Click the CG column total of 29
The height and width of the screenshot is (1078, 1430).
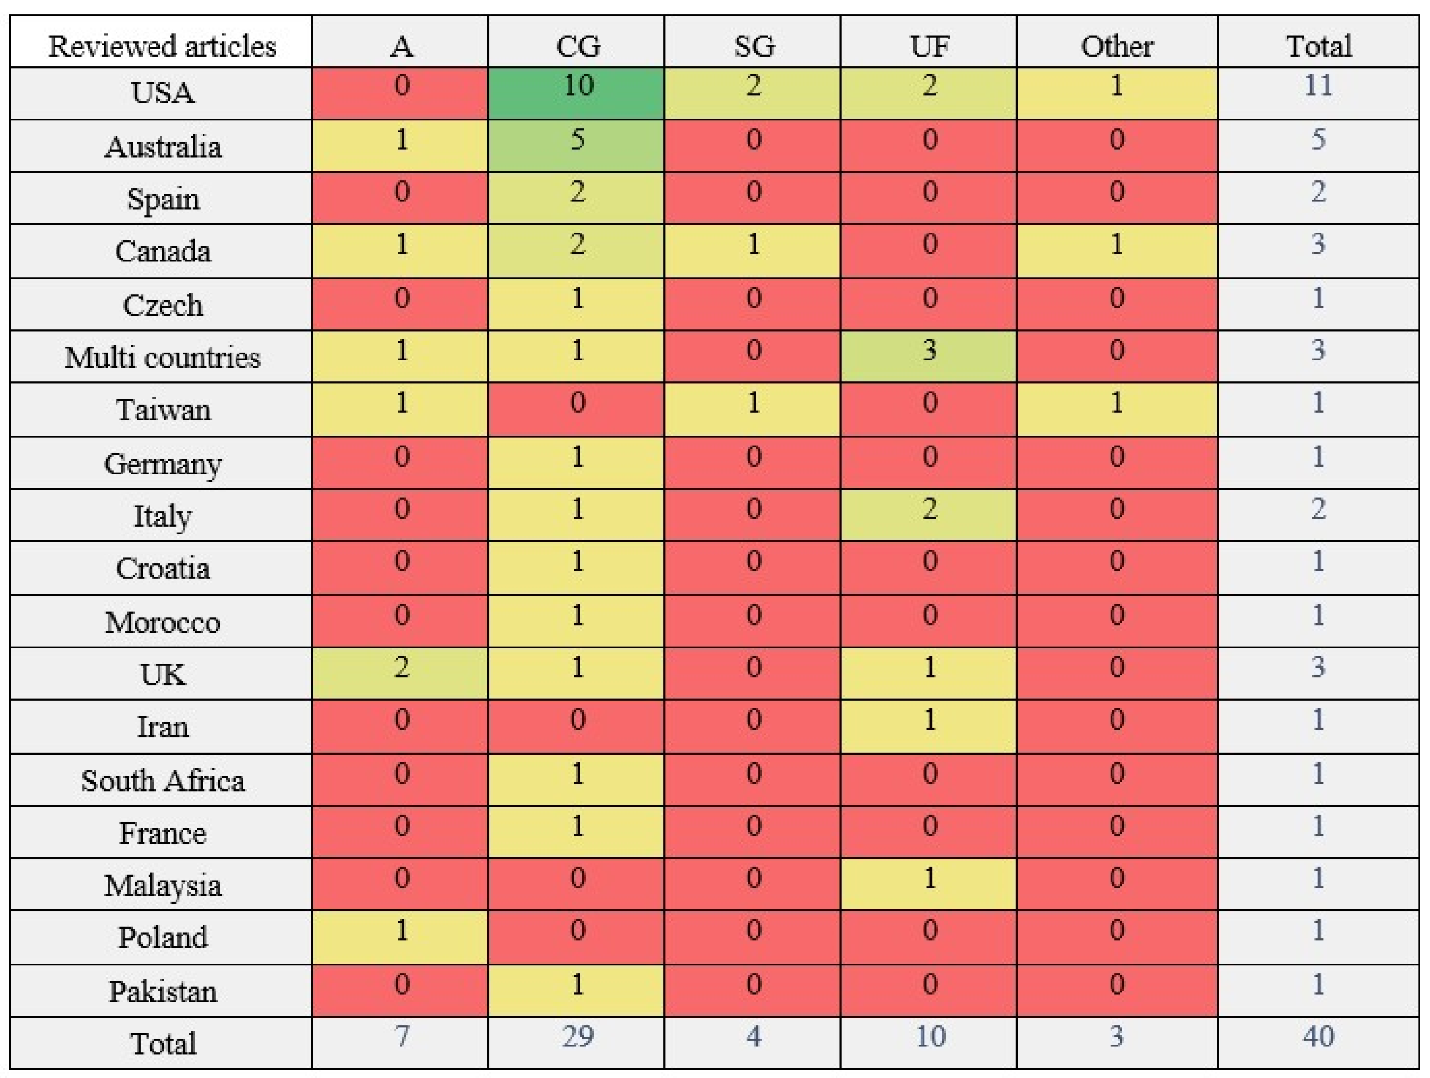point(576,1042)
